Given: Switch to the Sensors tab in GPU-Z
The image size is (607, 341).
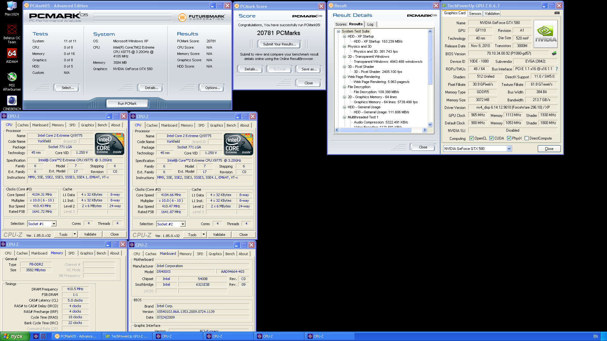Looking at the screenshot, I should coord(475,14).
